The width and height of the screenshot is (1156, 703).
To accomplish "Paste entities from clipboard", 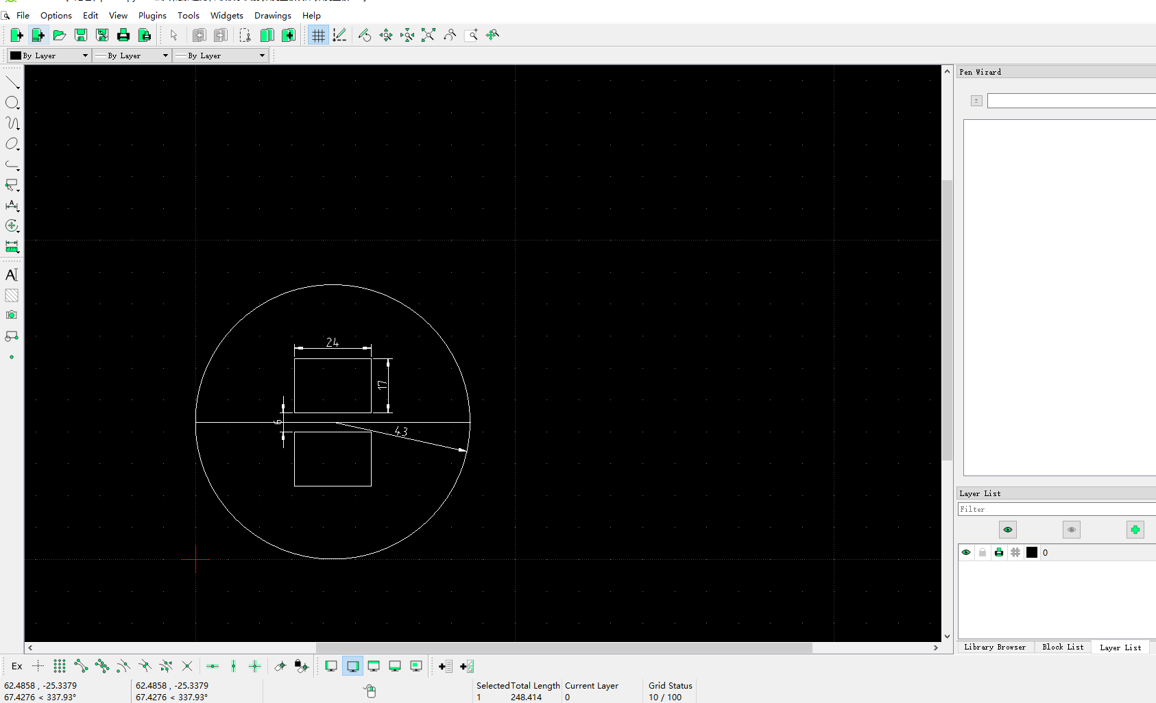I will tap(288, 35).
